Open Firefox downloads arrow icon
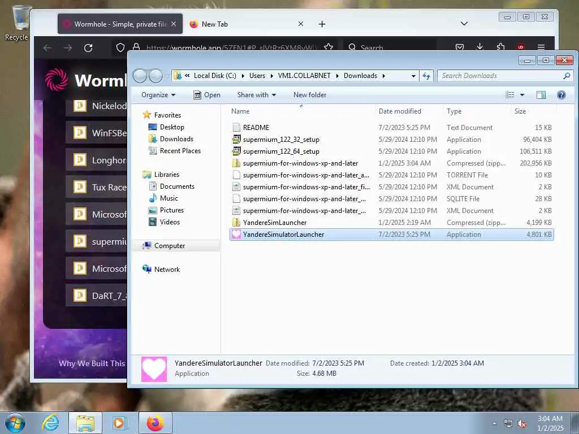This screenshot has width=579, height=434. pyautogui.click(x=479, y=47)
